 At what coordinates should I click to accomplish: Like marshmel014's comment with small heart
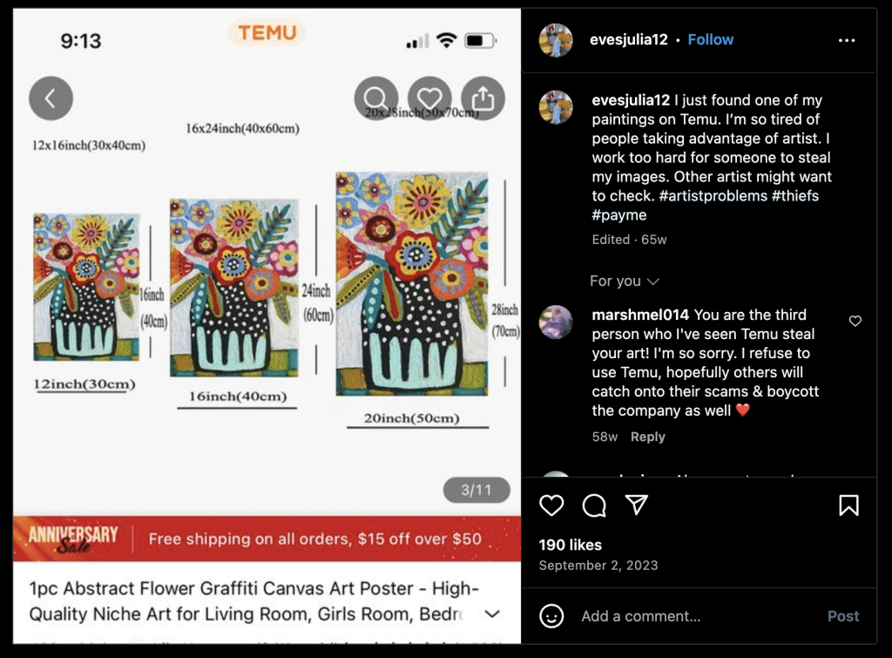pos(855,321)
